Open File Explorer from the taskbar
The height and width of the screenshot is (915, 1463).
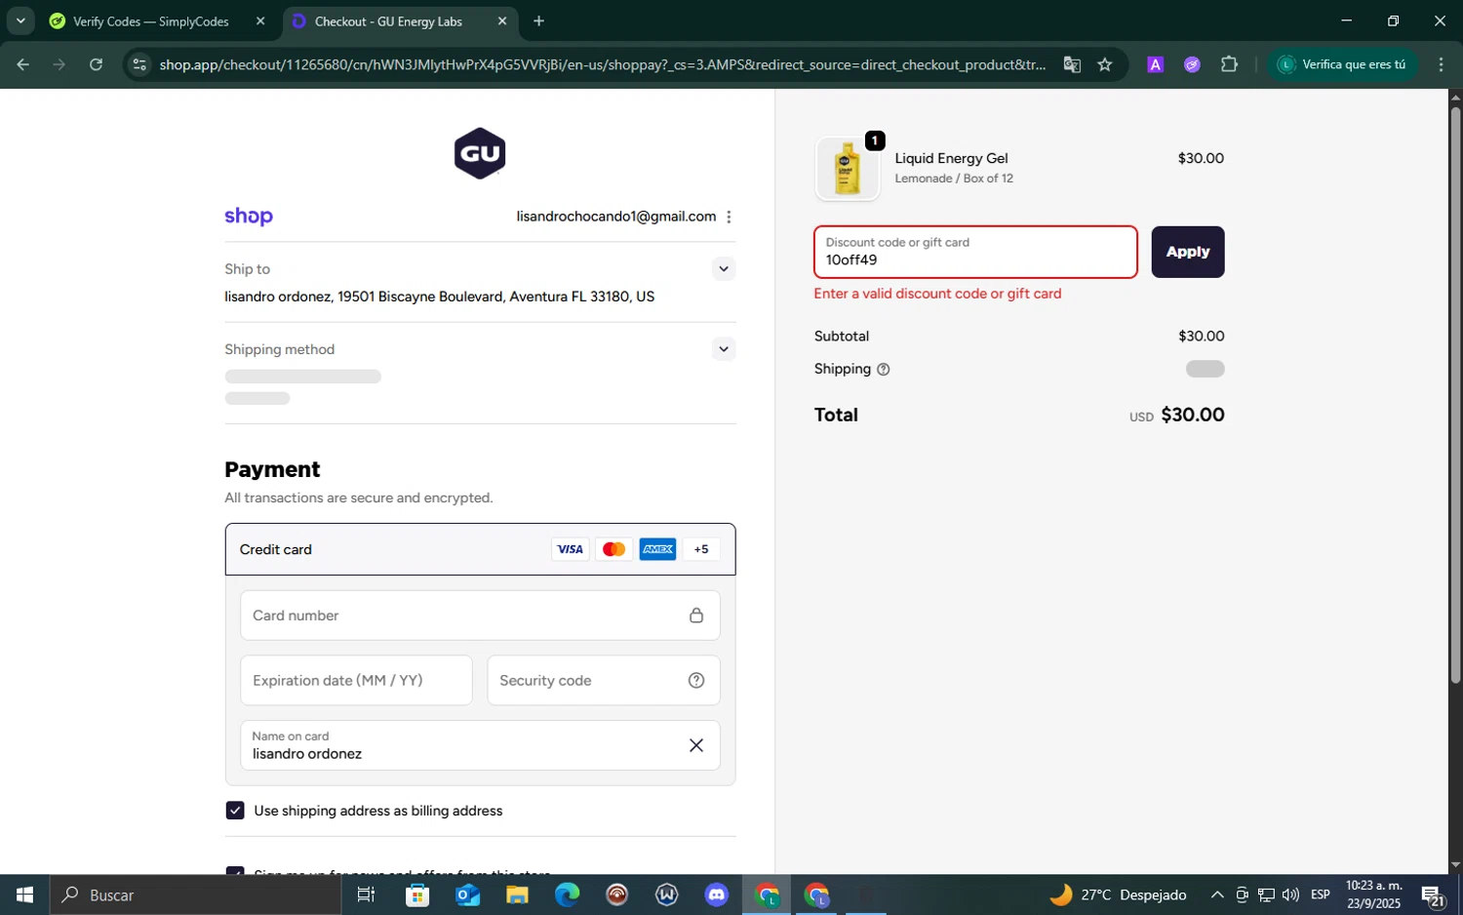point(517,895)
